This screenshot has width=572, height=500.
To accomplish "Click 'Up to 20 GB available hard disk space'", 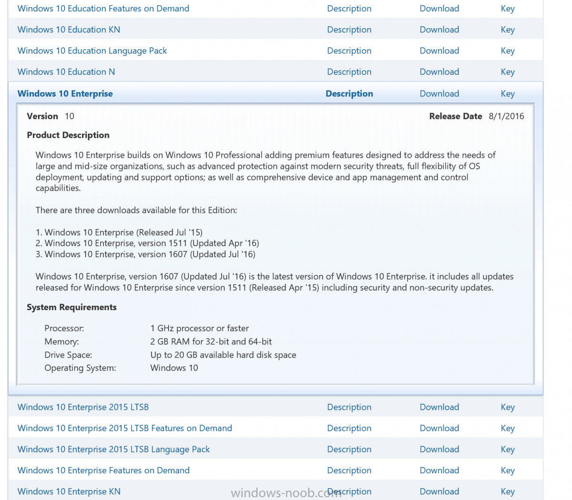I will coord(223,355).
